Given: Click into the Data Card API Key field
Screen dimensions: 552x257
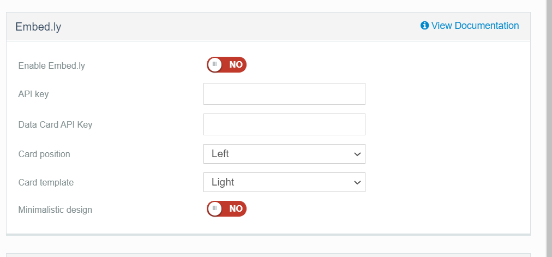Looking at the screenshot, I should click(x=284, y=124).
